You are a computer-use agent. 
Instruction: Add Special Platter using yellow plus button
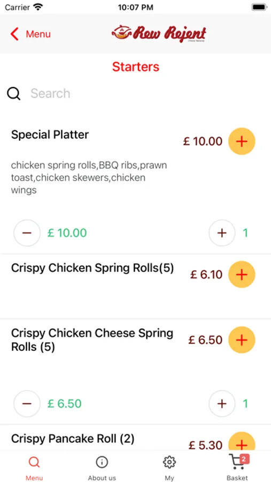tap(242, 141)
